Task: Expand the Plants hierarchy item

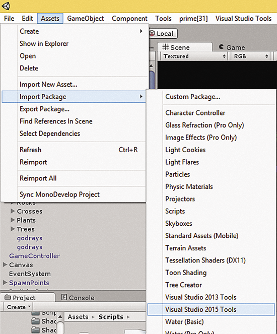Action: [x=13, y=220]
